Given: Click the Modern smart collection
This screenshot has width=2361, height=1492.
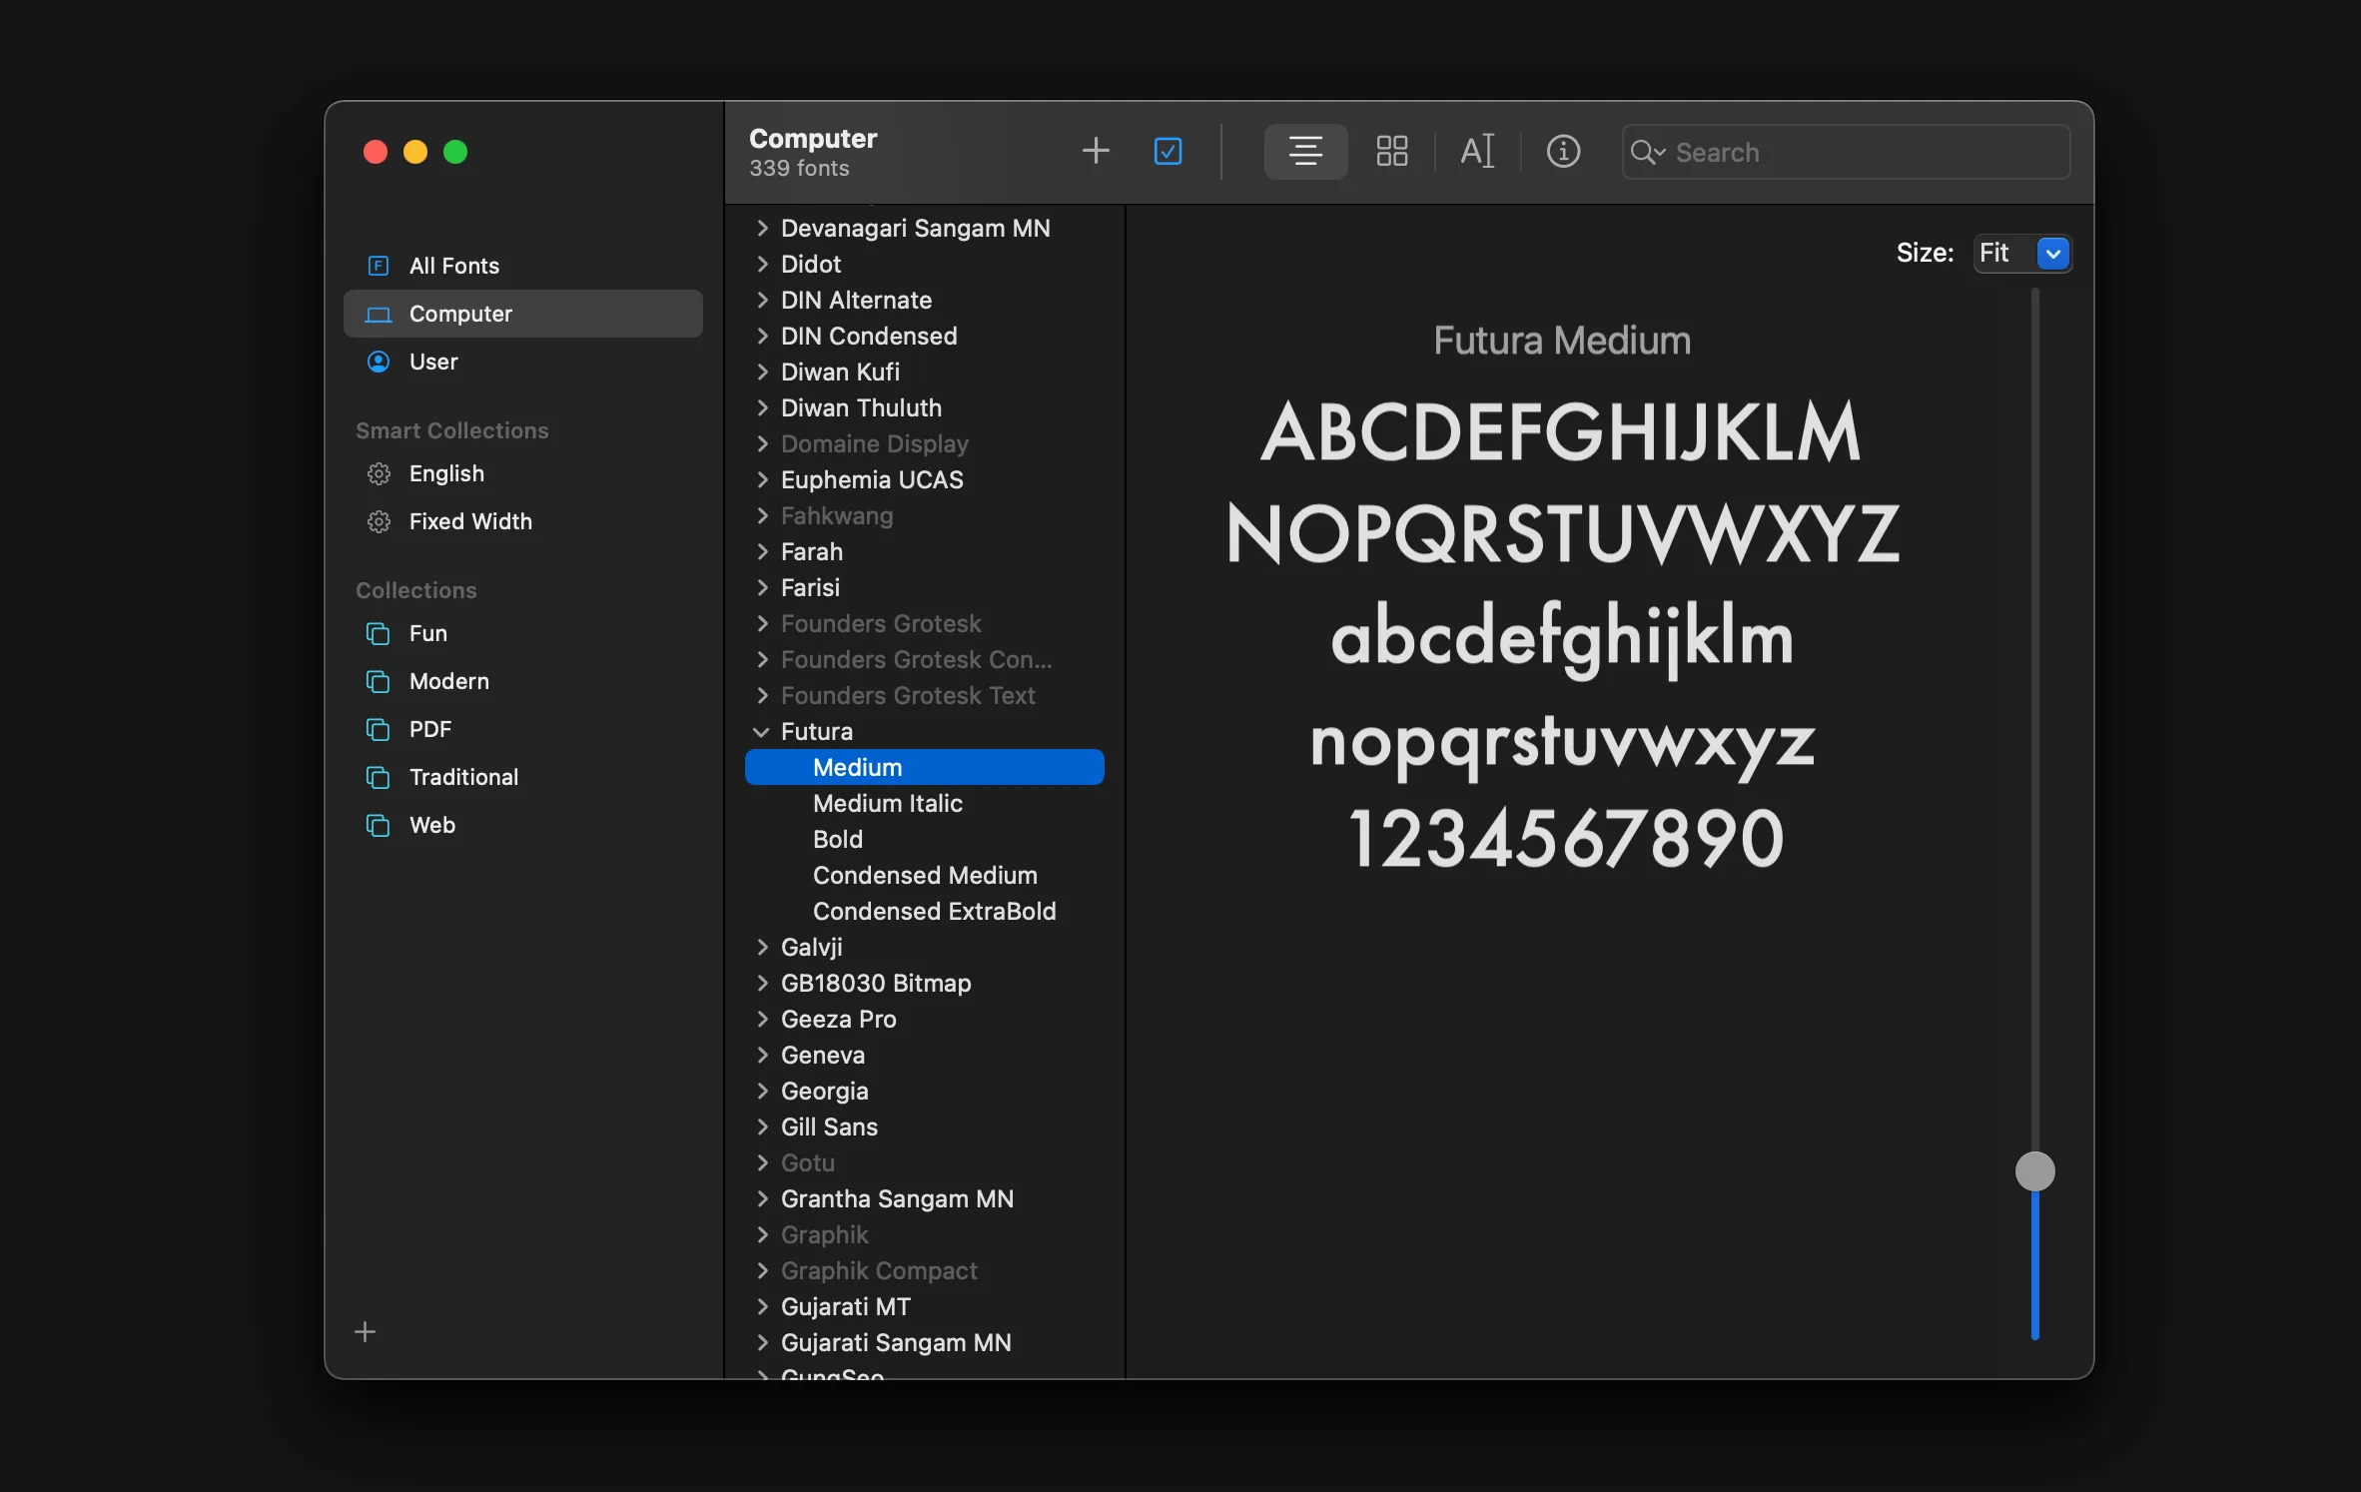Looking at the screenshot, I should pos(448,679).
